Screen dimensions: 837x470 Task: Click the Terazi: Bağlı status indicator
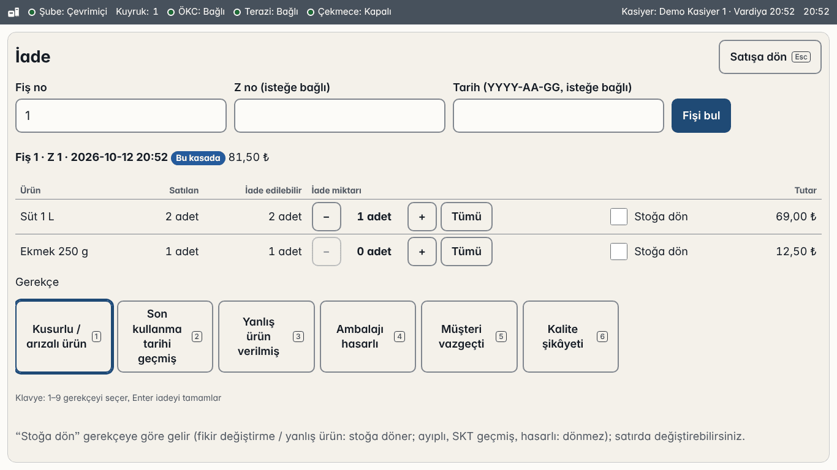pos(266,12)
